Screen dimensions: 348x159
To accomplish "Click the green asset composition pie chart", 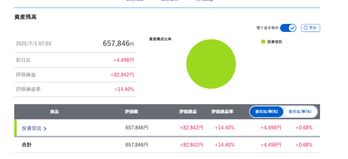I will [x=211, y=64].
